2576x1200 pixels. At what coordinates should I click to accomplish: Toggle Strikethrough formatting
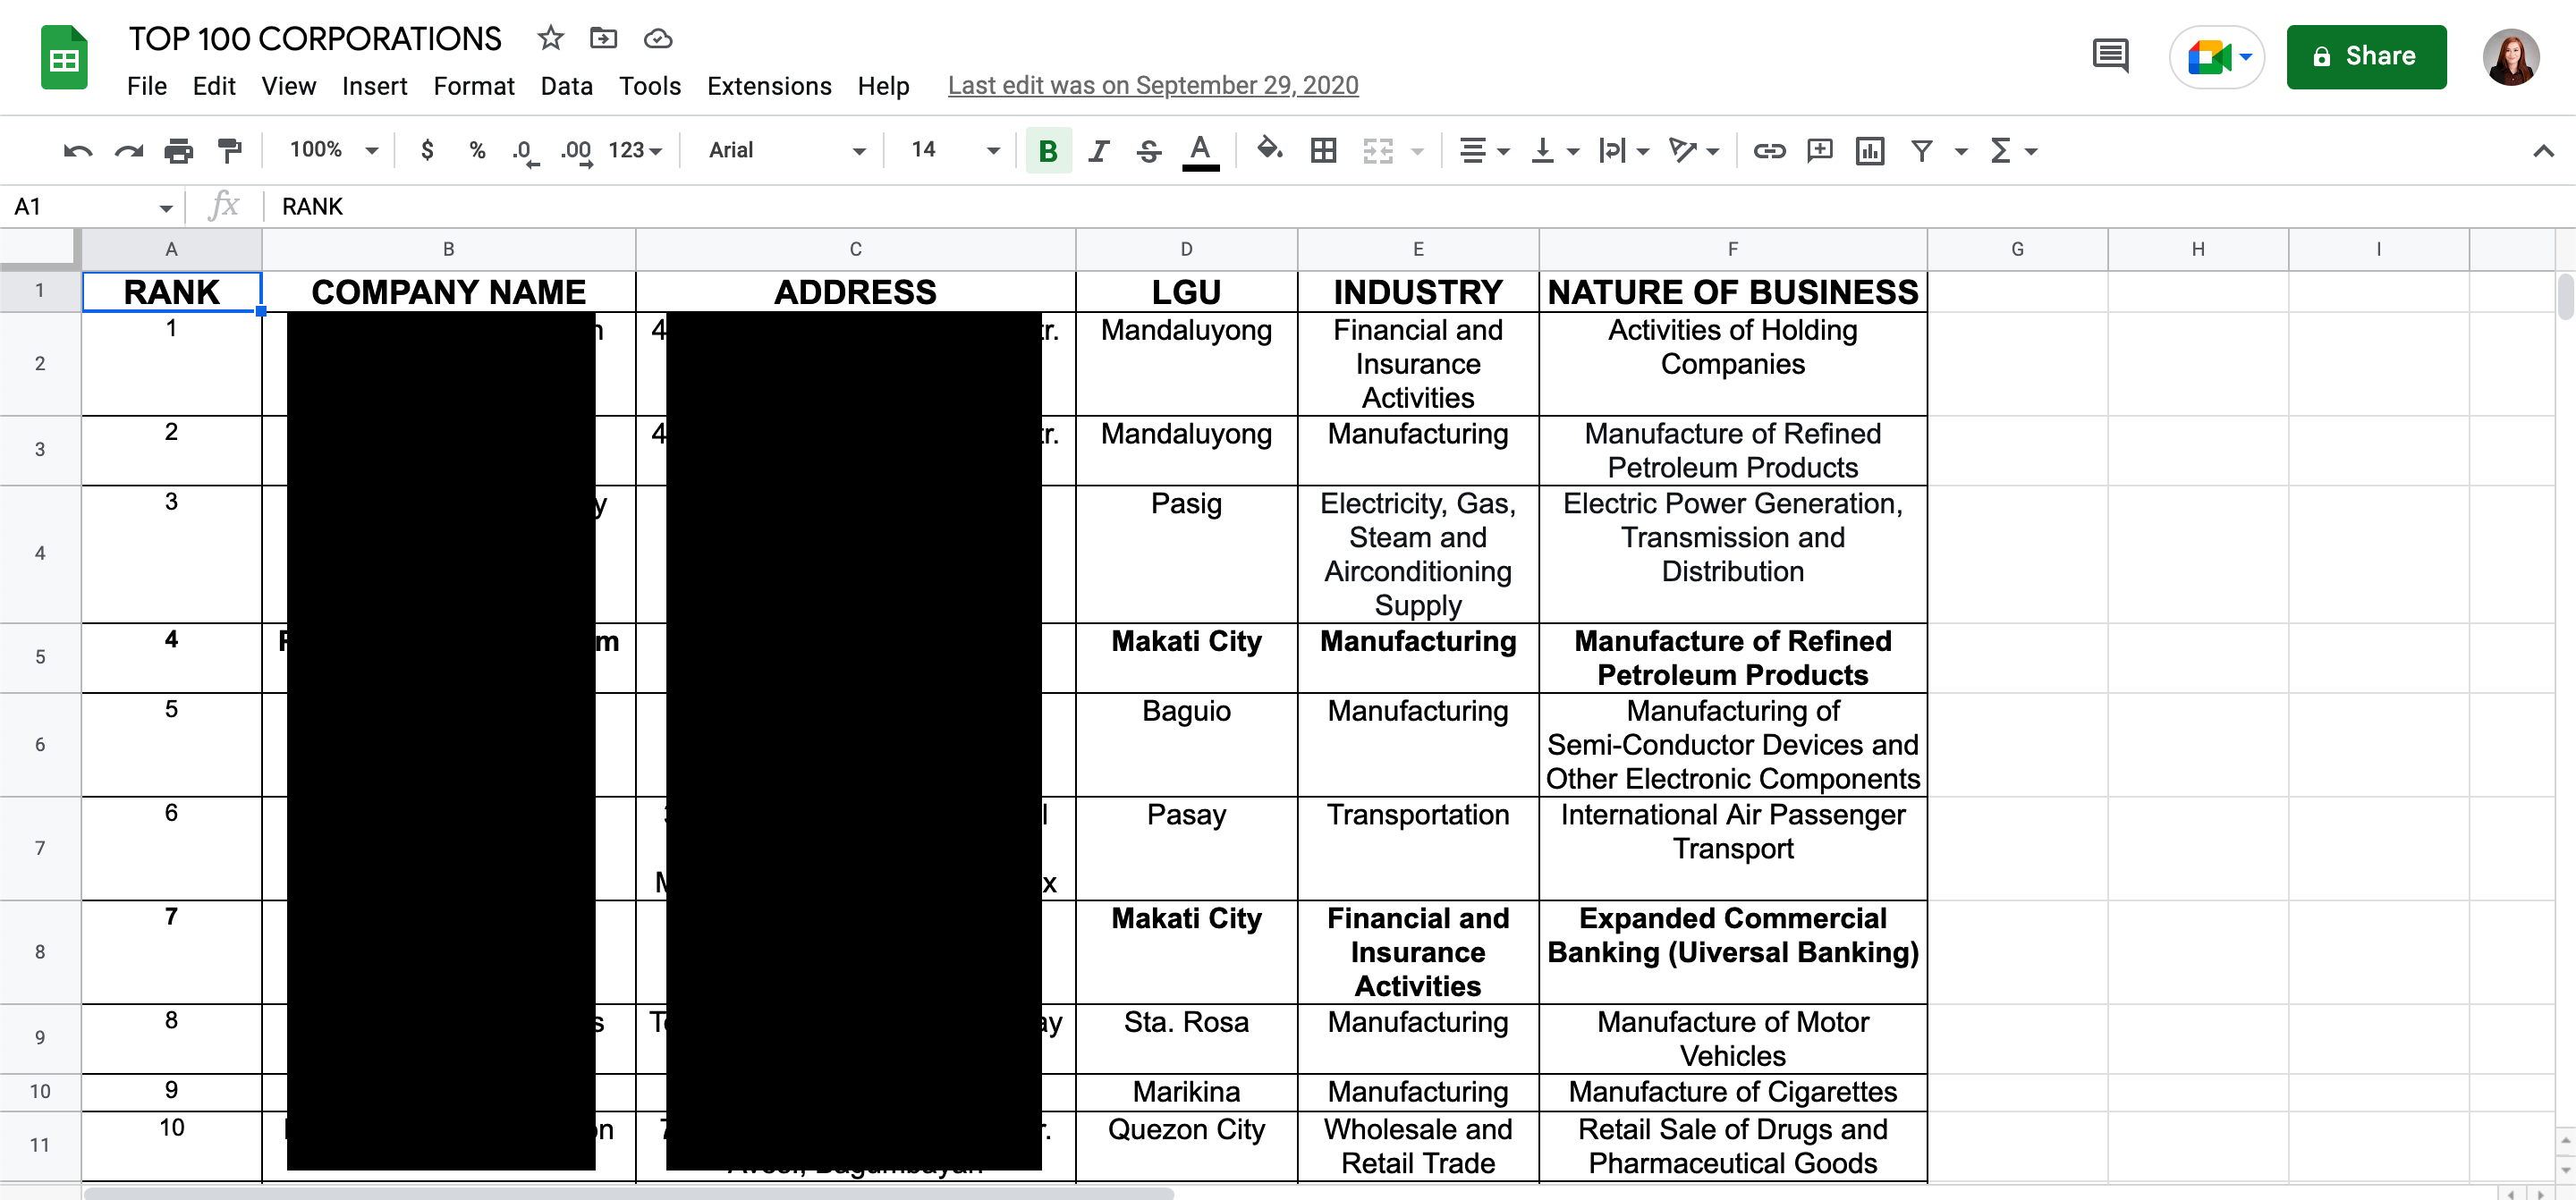1149,151
